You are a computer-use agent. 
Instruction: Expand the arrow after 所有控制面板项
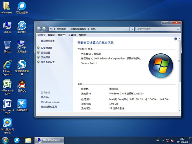(89, 29)
